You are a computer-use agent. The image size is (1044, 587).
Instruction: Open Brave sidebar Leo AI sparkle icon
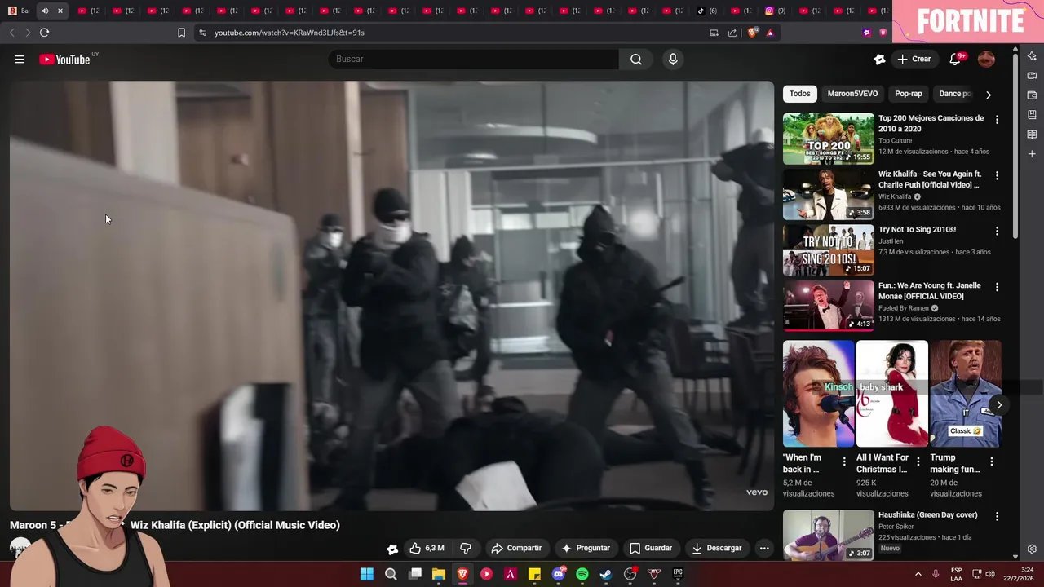click(x=1032, y=56)
